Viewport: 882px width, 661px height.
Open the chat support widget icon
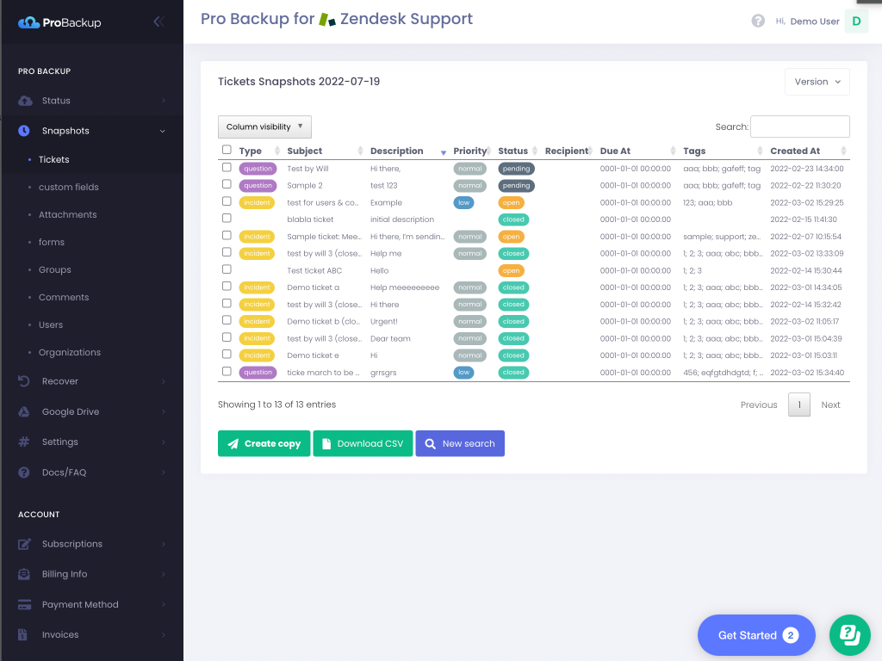849,635
